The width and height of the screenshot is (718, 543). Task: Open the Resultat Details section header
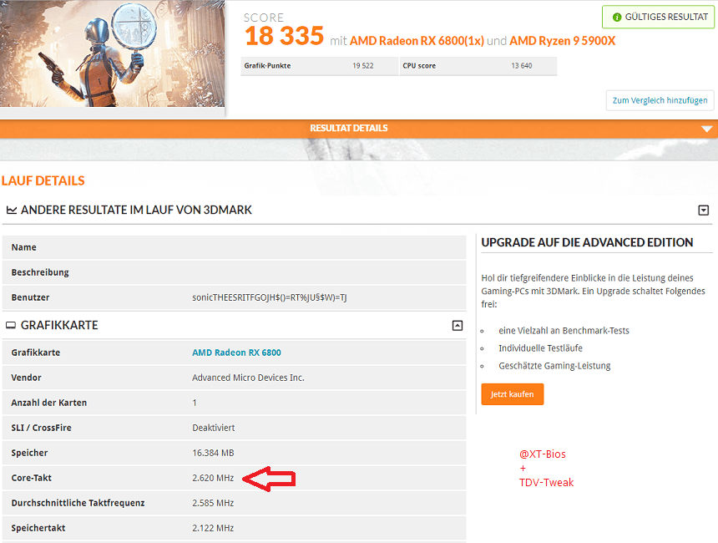click(348, 128)
